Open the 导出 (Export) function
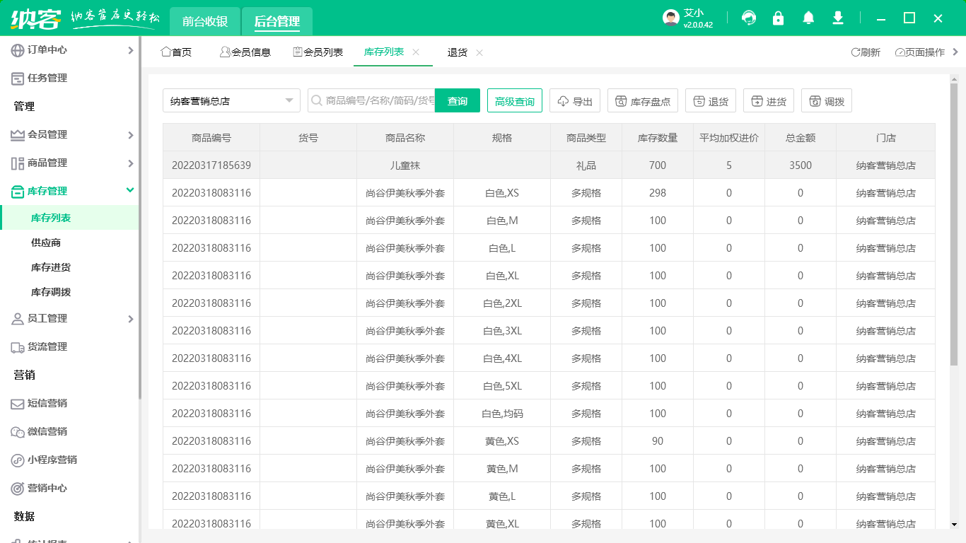Screen dimensions: 966x543 [x=574, y=100]
